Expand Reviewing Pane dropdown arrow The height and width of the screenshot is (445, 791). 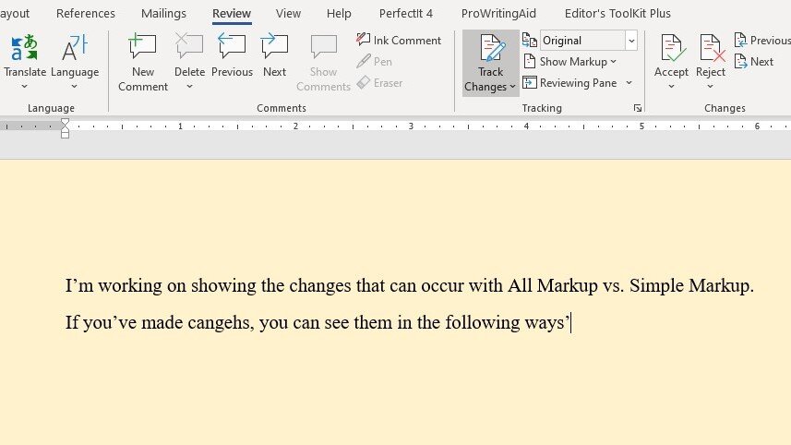click(629, 83)
